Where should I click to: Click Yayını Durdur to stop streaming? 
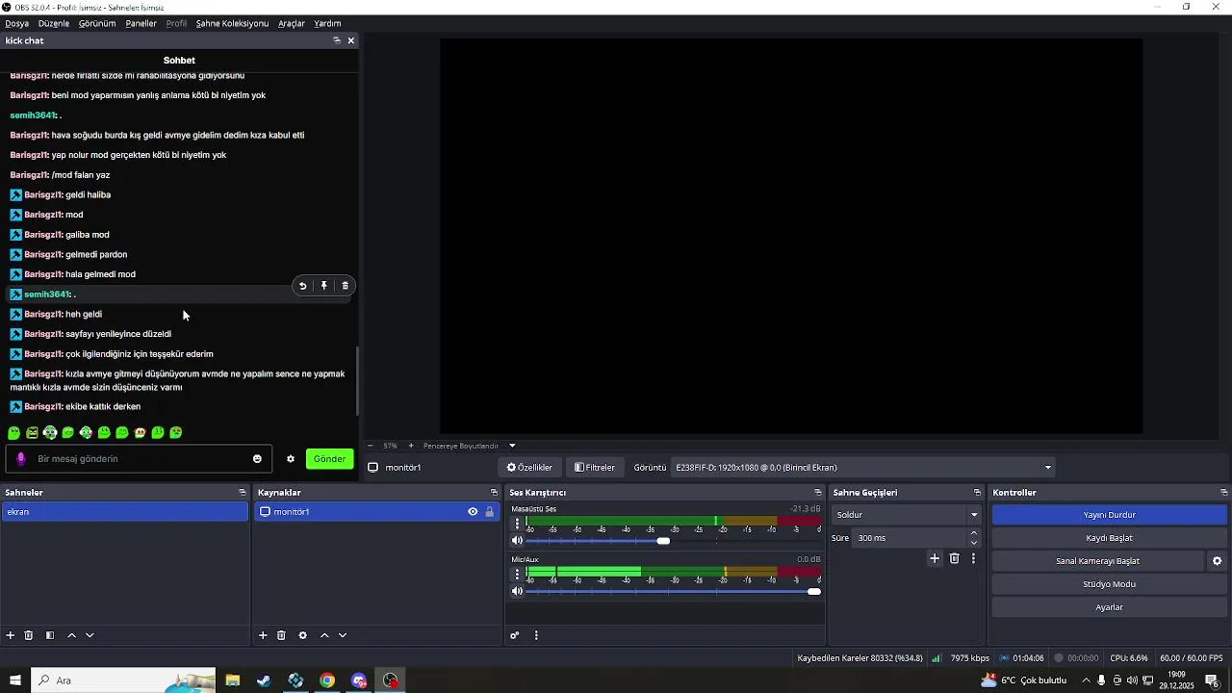(1109, 515)
